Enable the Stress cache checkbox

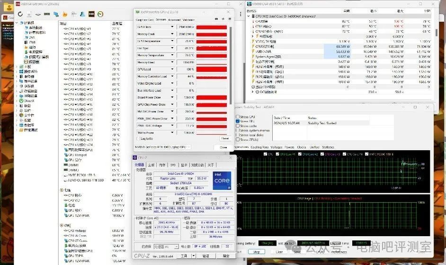(x=238, y=126)
